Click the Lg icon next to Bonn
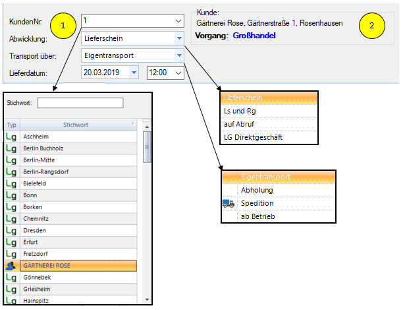Image resolution: width=405 pixels, height=310 pixels. coord(11,196)
